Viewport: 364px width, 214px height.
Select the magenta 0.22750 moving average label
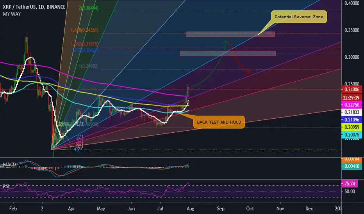coord(352,105)
